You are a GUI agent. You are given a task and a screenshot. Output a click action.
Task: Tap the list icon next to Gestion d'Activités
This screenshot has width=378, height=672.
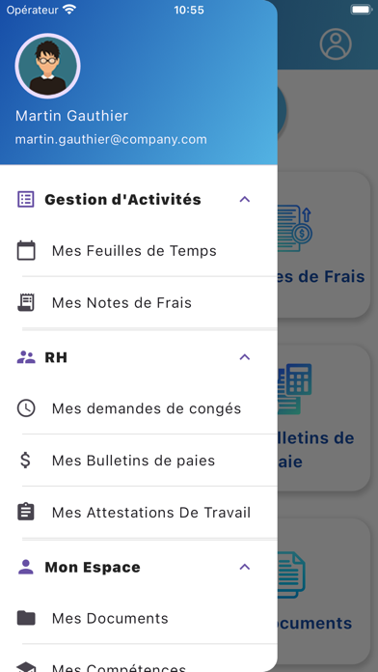(x=26, y=199)
